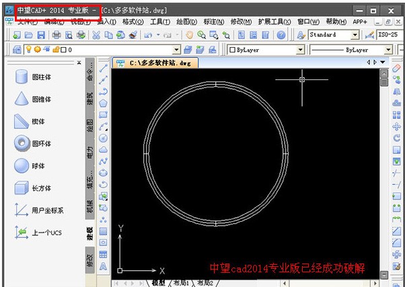Open the document tab list arrow
The image size is (405, 287).
point(383,63)
